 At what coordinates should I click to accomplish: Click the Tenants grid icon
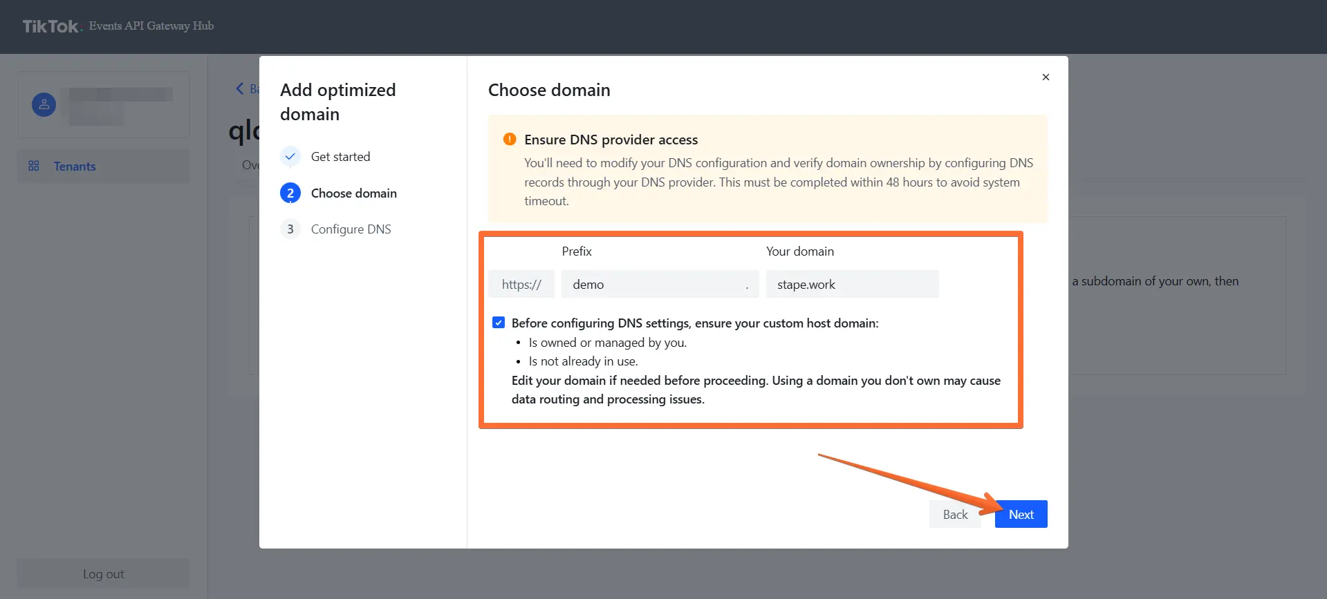(33, 166)
